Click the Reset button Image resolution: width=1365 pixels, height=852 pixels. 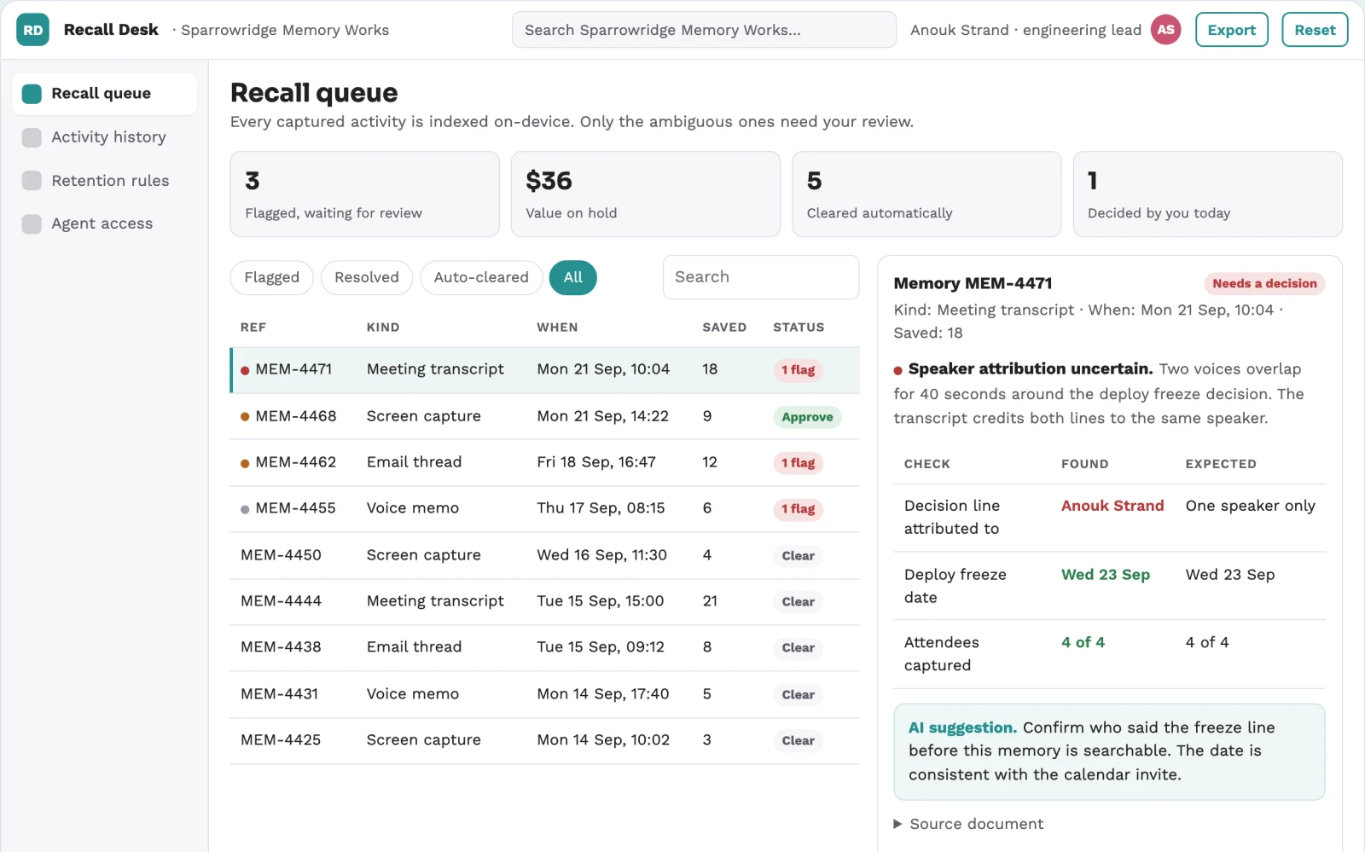(x=1315, y=30)
